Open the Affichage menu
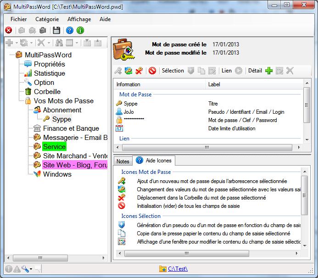This screenshot has height=278, width=318. click(79, 19)
